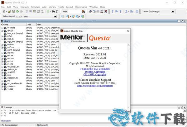Image resolution: width=187 pixels, height=127 pixels.
Task: Click the Open folder toolbar icon
Action: click(10, 12)
